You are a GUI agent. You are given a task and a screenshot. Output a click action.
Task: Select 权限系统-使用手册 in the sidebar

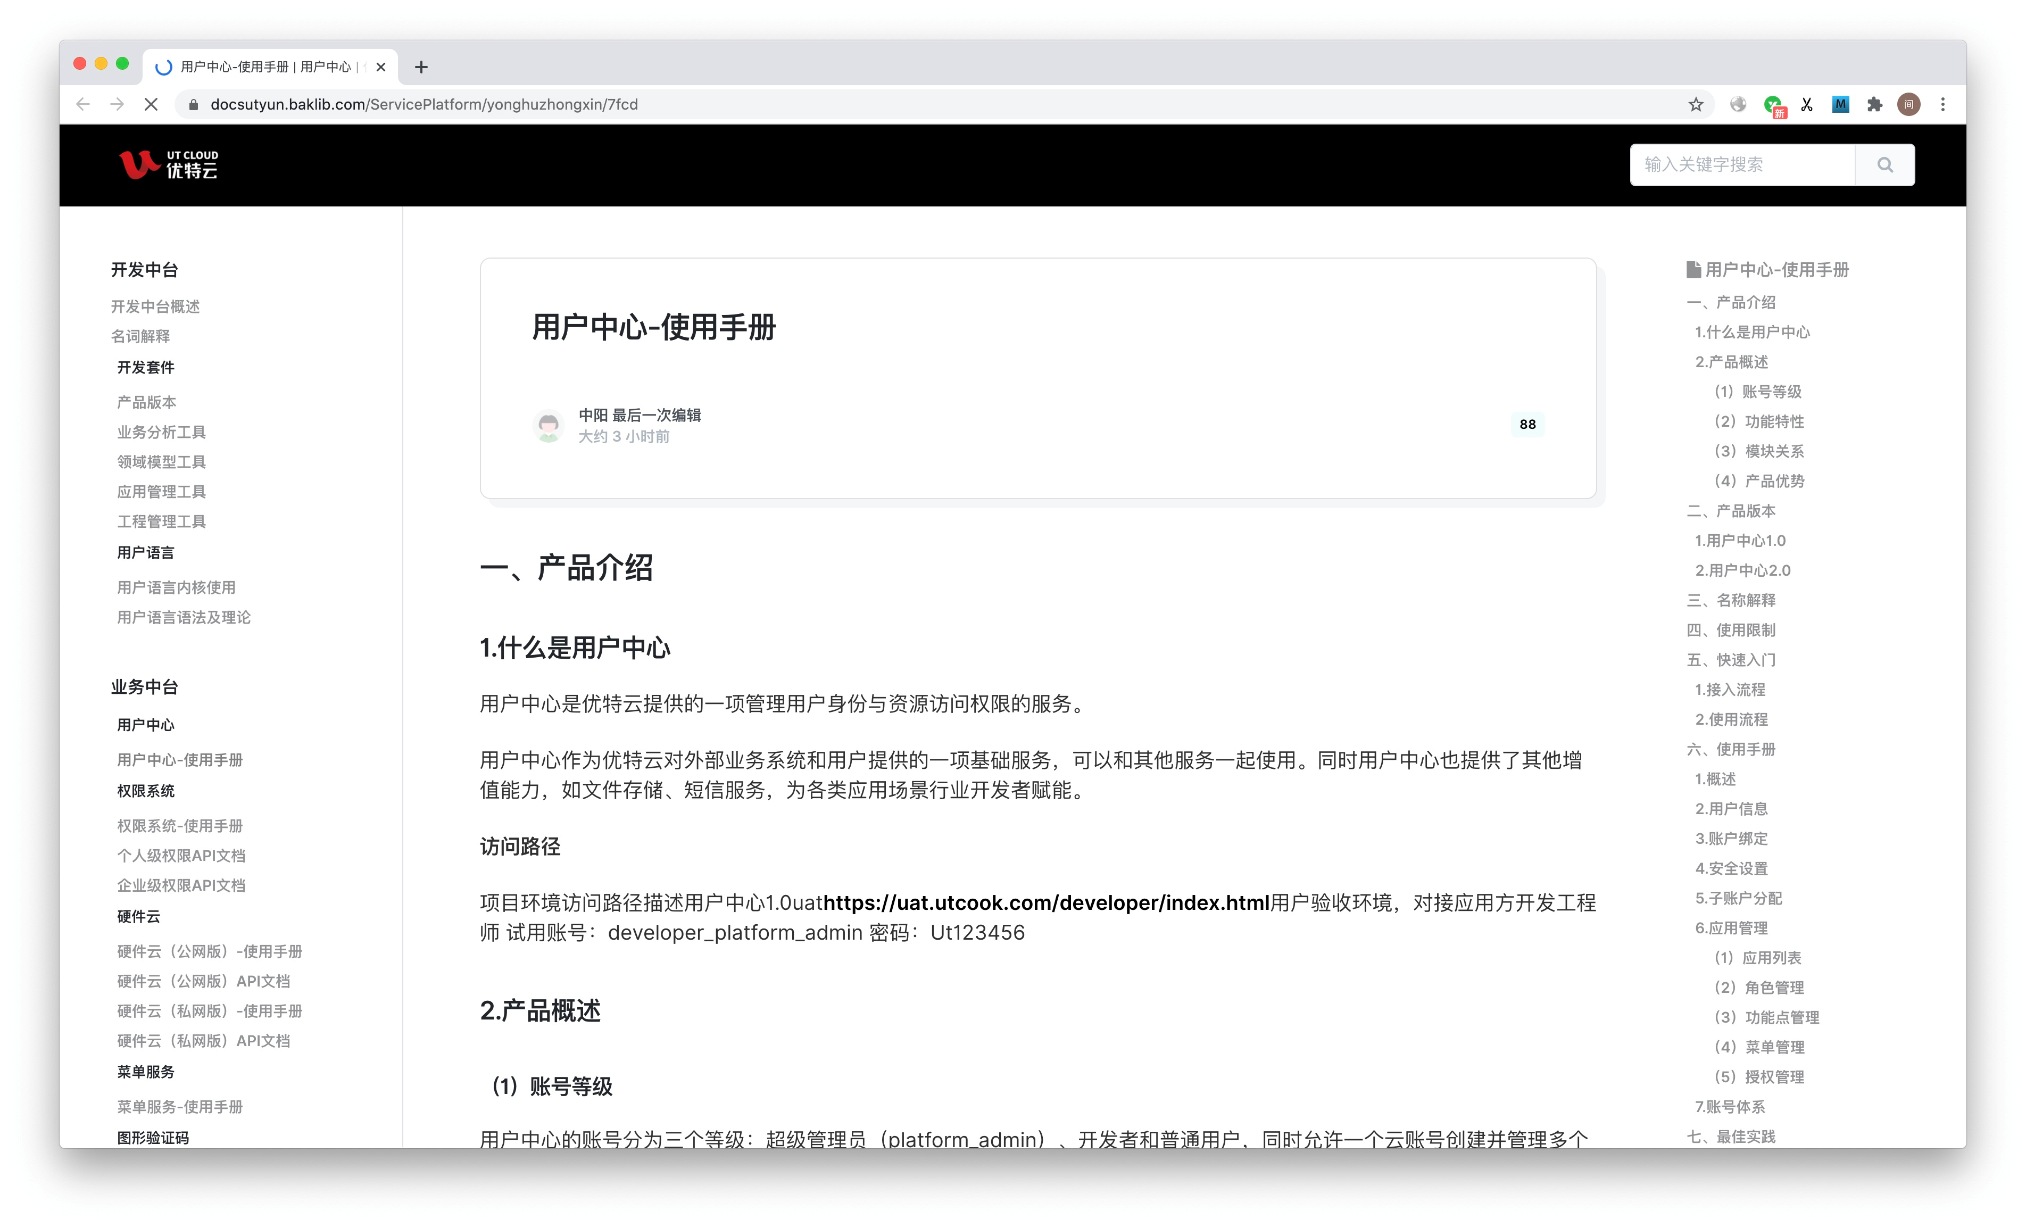[180, 825]
